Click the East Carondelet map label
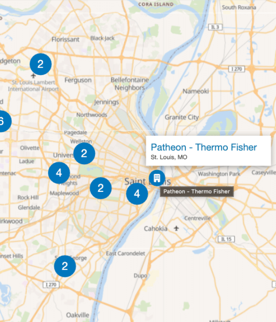This screenshot has height=322, width=276. [x=126, y=253]
